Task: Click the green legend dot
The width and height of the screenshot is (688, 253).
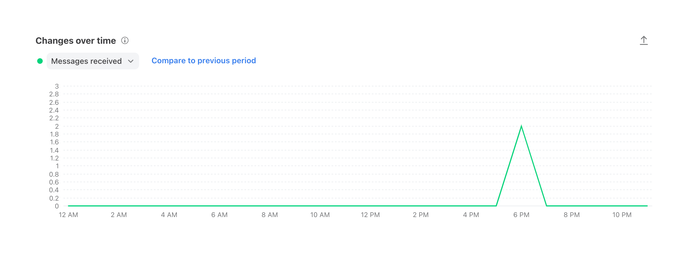Action: (40, 61)
